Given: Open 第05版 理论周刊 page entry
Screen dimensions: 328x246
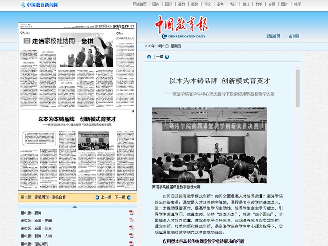Looking at the screenshot, I should coord(34,244).
